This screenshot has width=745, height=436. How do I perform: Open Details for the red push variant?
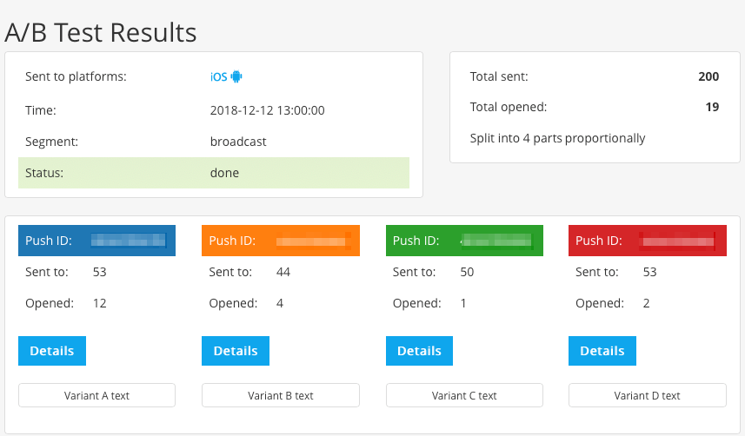pos(602,351)
